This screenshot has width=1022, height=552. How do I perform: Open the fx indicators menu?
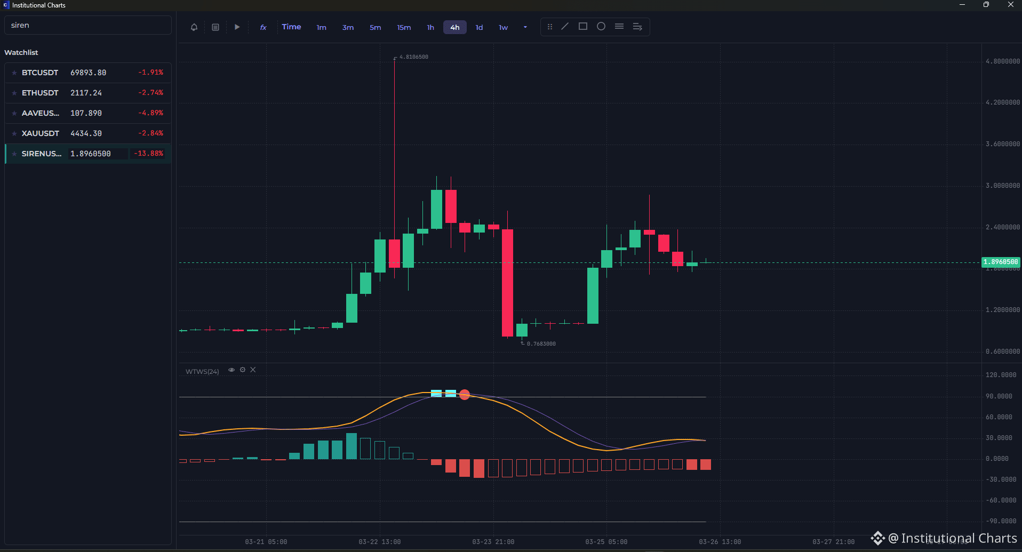coord(263,27)
